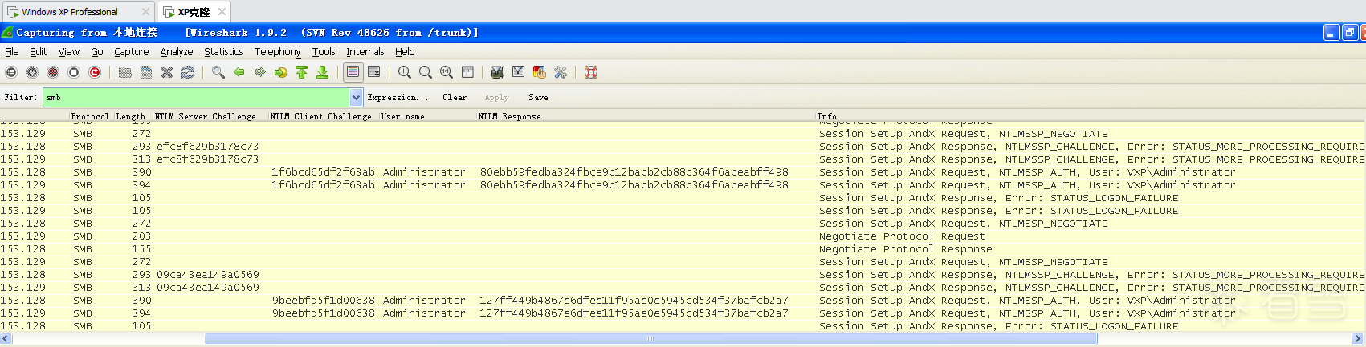
Task: Open help lifebuoy icon
Action: pyautogui.click(x=591, y=72)
